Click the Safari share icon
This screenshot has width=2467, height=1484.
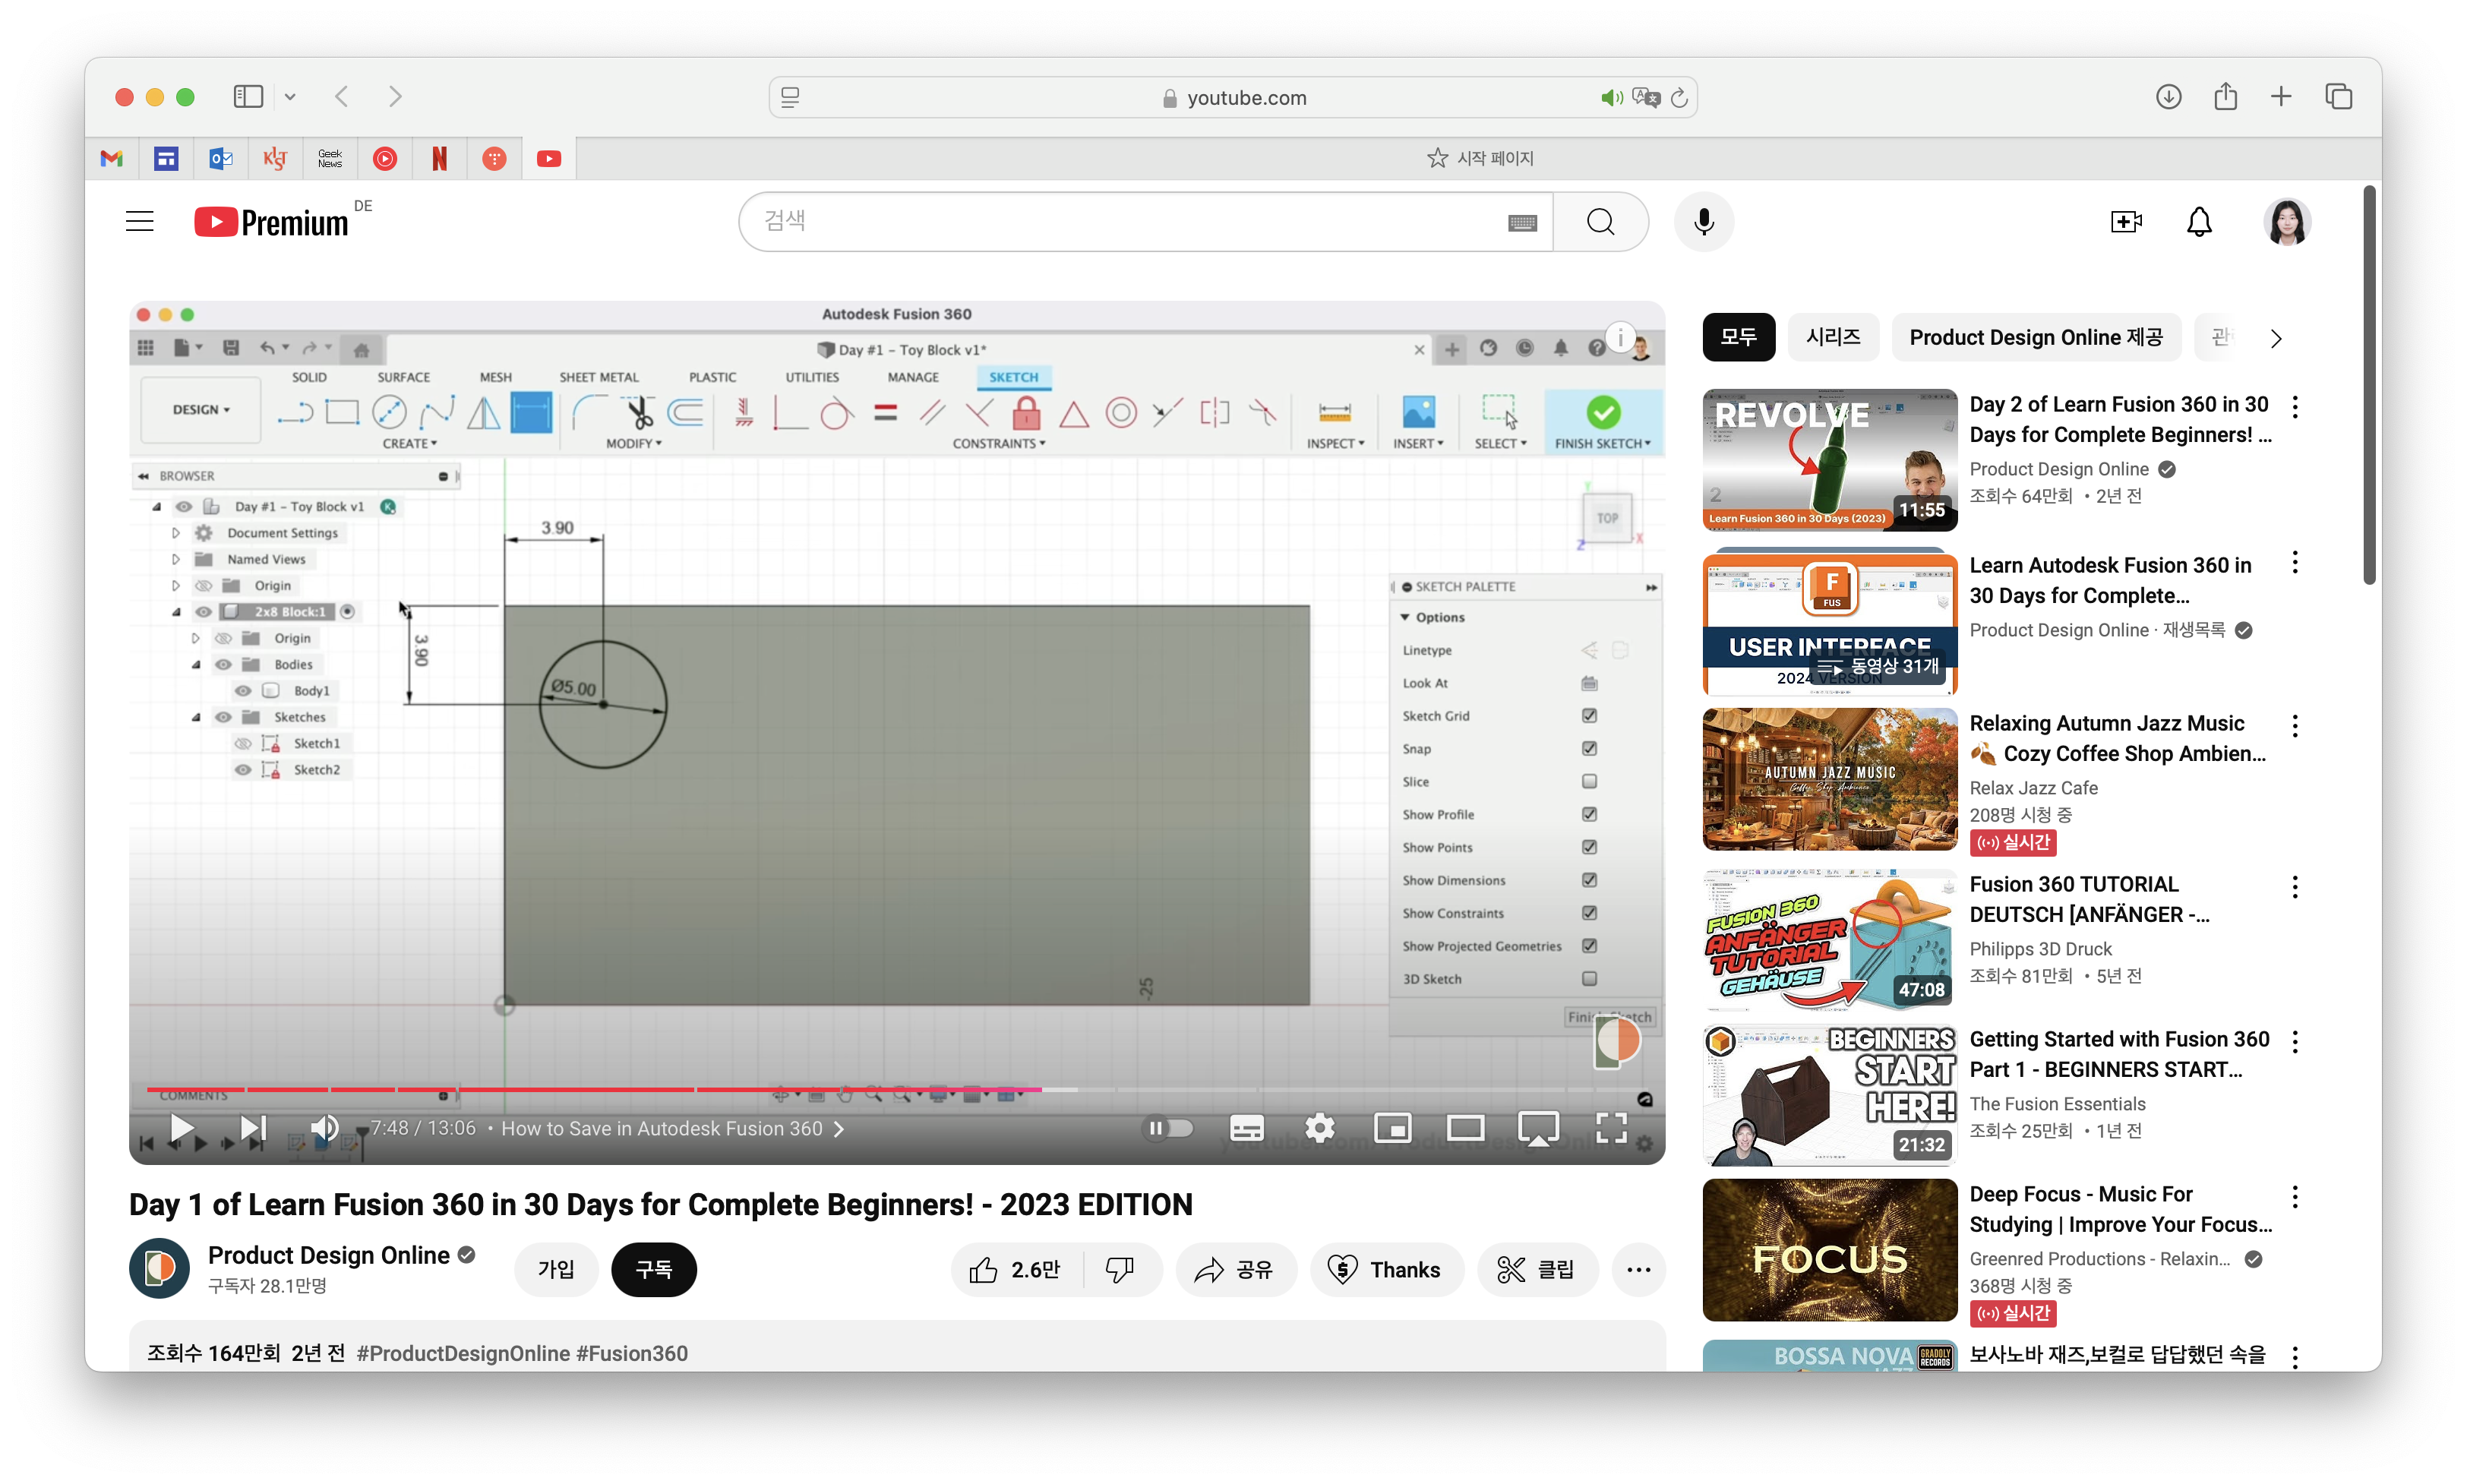2225,96
